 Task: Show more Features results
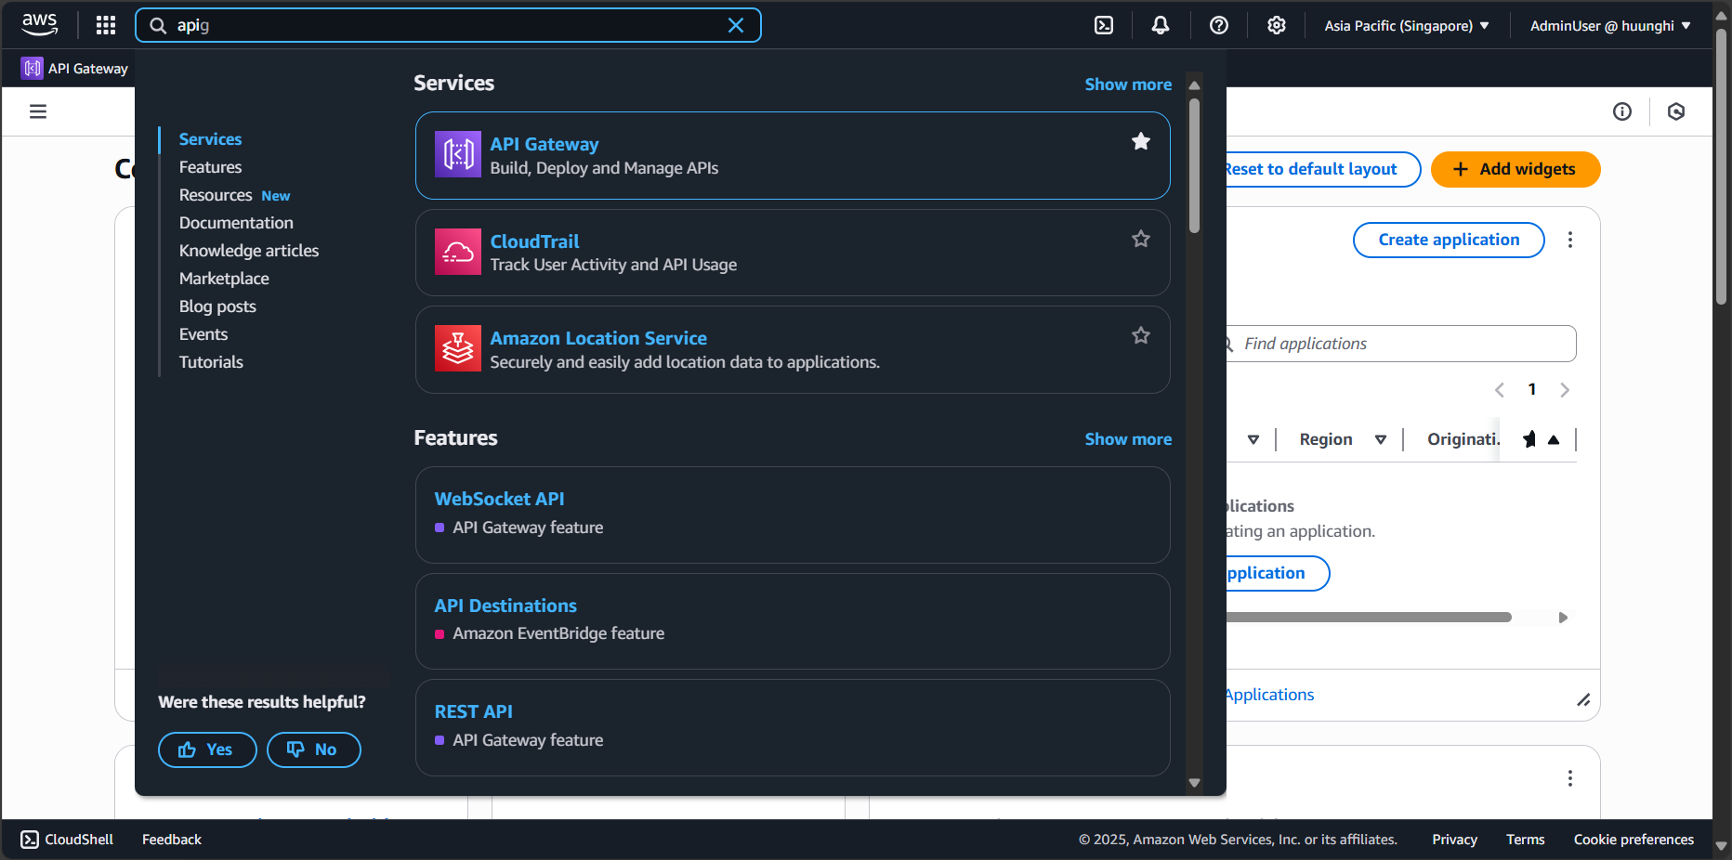pos(1128,439)
